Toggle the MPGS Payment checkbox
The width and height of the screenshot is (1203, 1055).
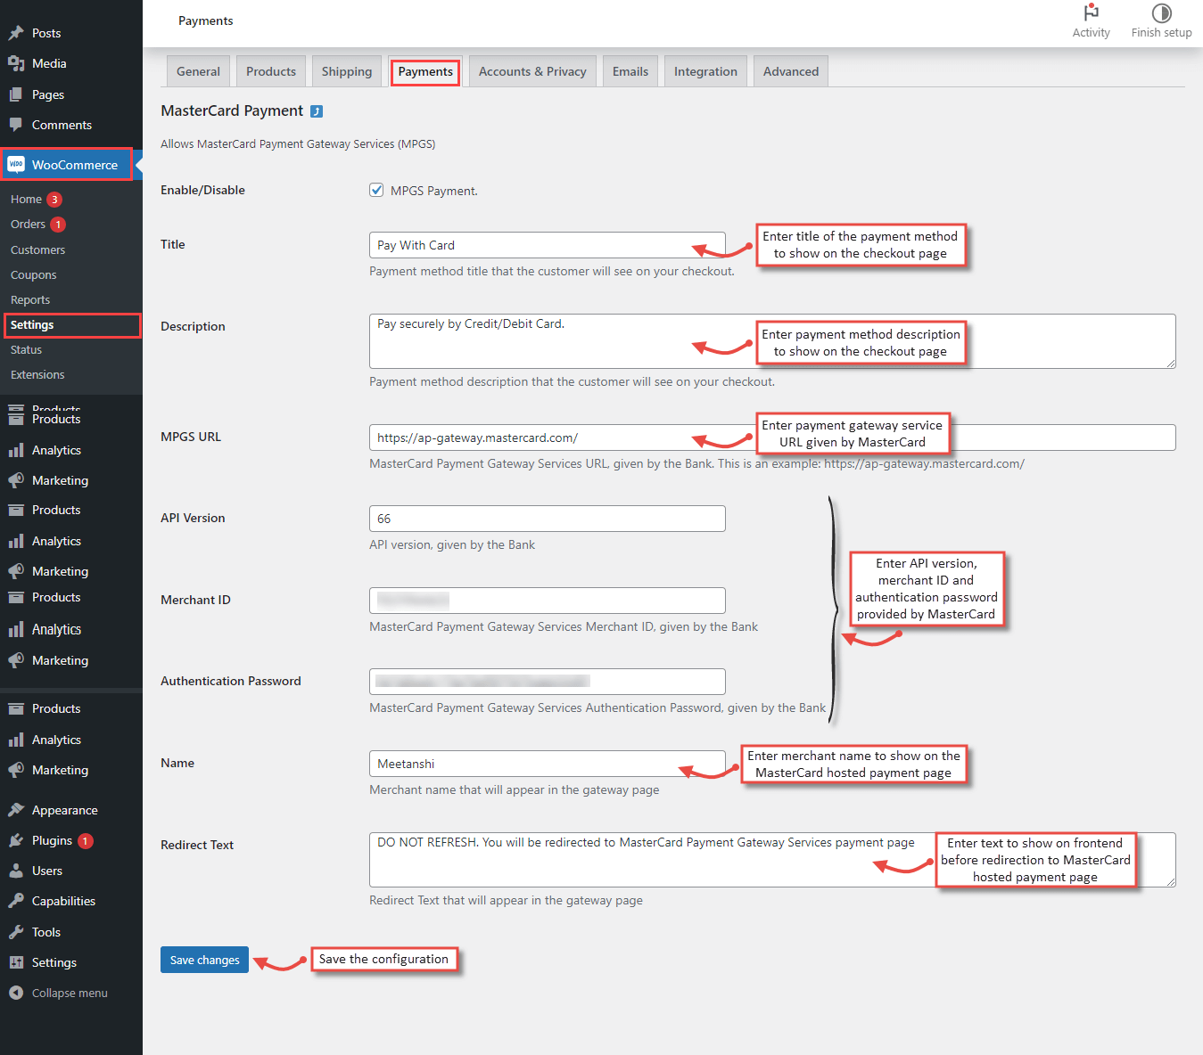tap(376, 190)
